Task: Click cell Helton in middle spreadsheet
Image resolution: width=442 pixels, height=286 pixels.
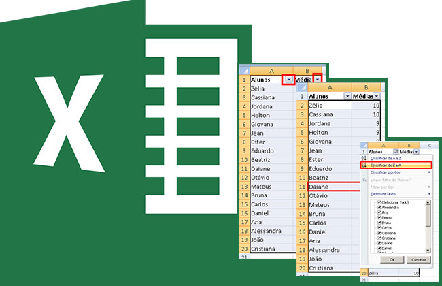Action: point(330,132)
